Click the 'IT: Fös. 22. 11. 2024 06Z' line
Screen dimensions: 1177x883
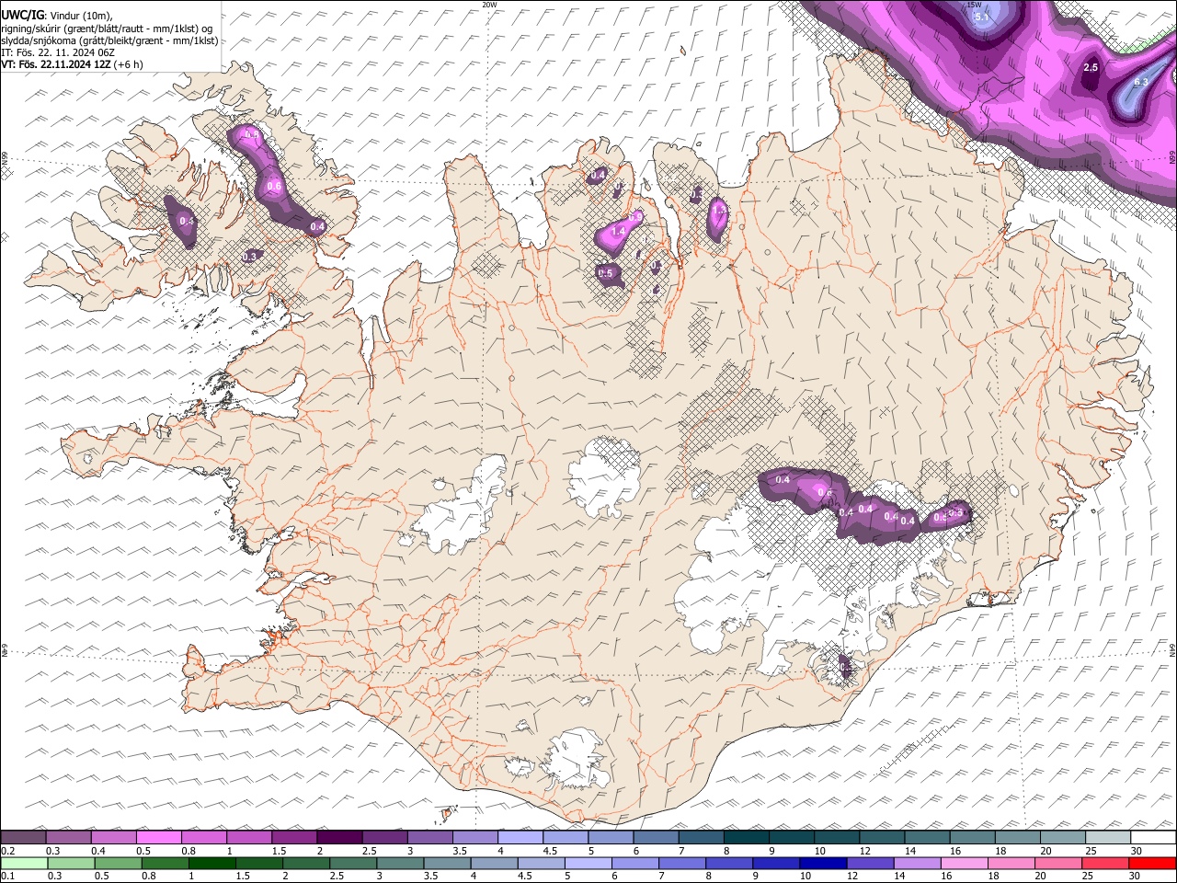58,52
